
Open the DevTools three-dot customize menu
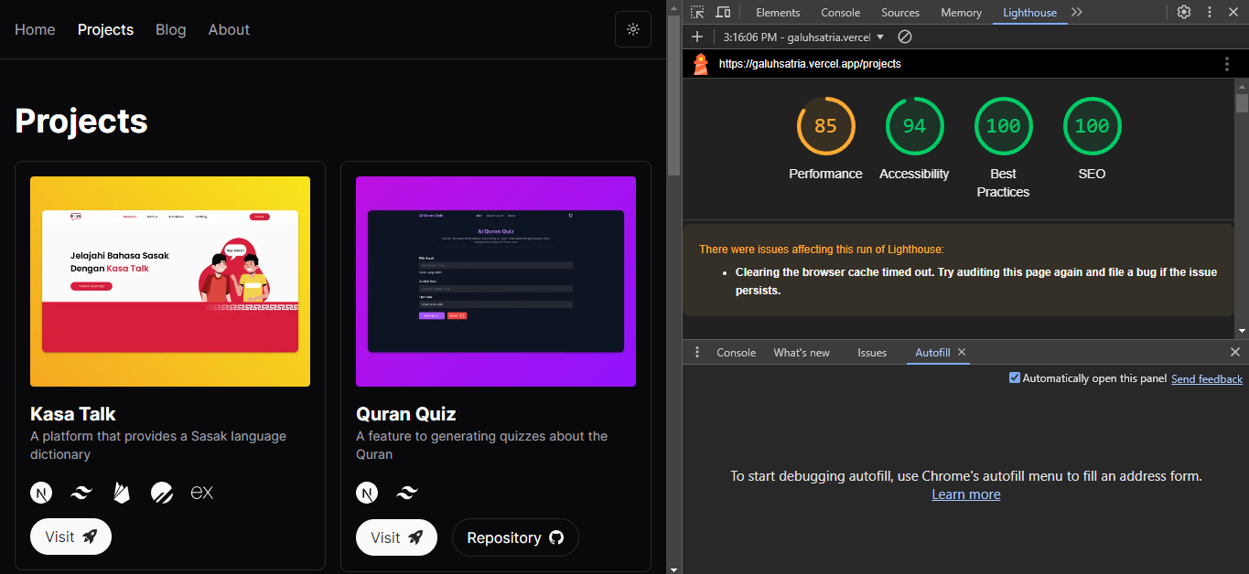click(x=1209, y=12)
